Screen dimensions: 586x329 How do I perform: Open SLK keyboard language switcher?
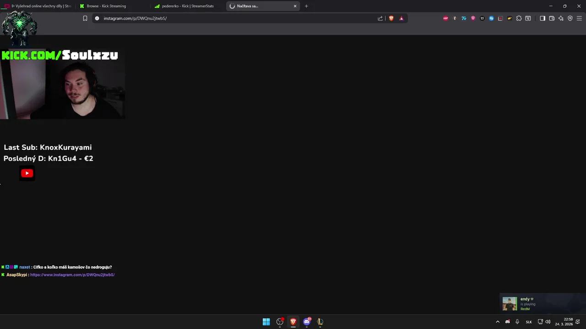click(x=529, y=322)
